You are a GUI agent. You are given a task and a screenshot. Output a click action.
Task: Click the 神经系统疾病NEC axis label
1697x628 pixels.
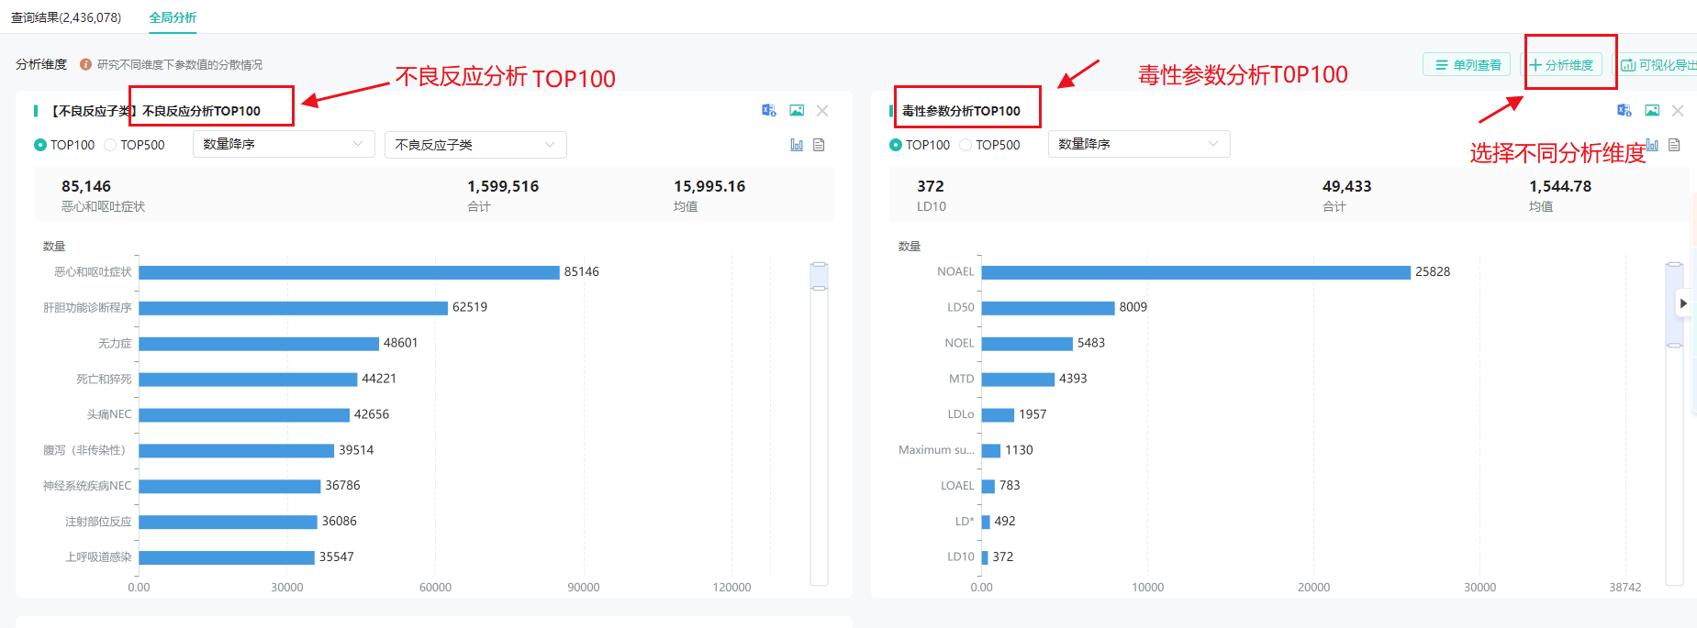click(x=87, y=486)
